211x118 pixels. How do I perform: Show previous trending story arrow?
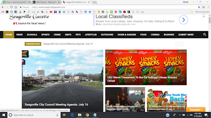177,44
